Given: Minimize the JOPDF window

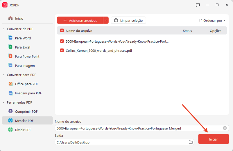Looking at the screenshot, I should [x=207, y=5].
